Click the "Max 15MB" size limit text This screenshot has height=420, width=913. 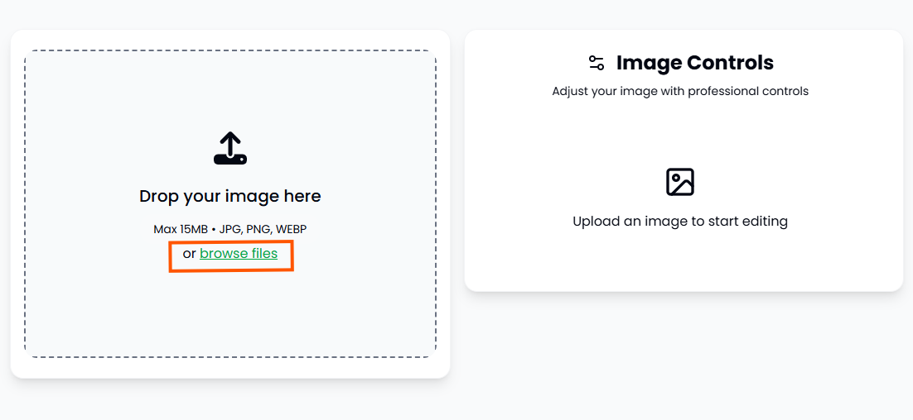click(x=181, y=229)
